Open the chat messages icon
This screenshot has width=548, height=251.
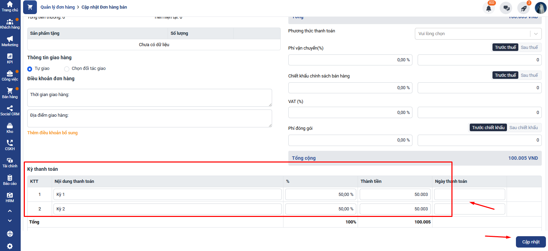(x=506, y=8)
